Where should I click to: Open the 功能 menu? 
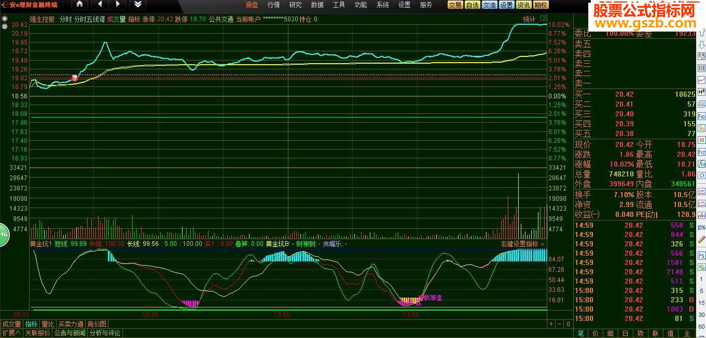(361, 5)
